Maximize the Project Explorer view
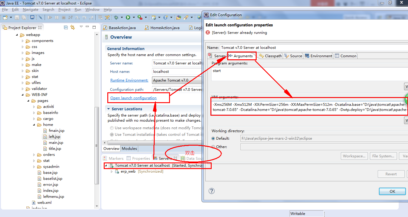Image resolution: width=408 pixels, height=217 pixels. point(94,27)
